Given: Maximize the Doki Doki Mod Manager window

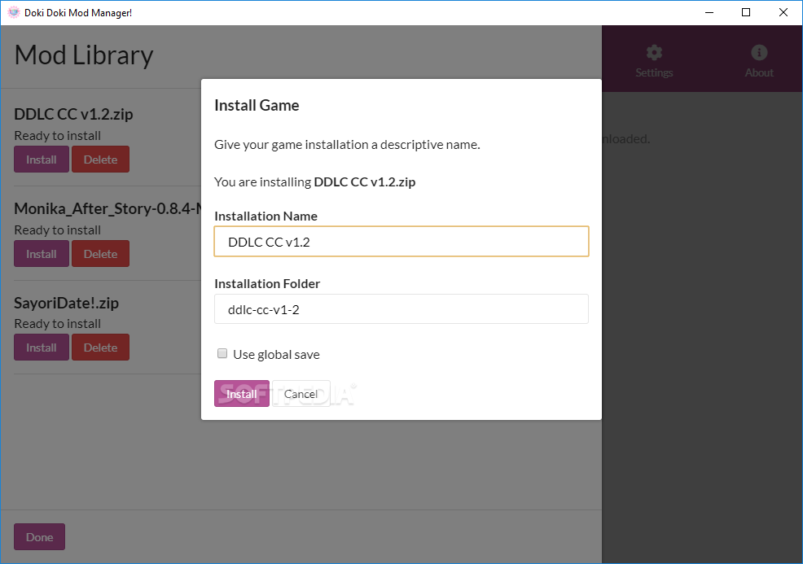Looking at the screenshot, I should point(746,12).
